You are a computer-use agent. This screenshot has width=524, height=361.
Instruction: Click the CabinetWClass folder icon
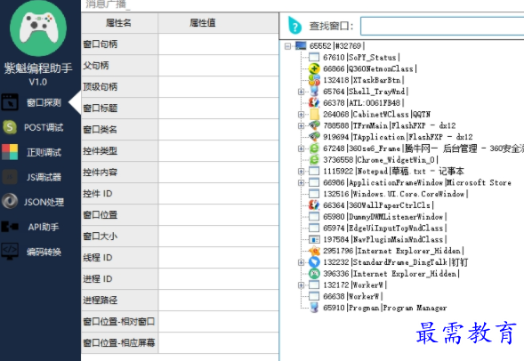(x=314, y=114)
